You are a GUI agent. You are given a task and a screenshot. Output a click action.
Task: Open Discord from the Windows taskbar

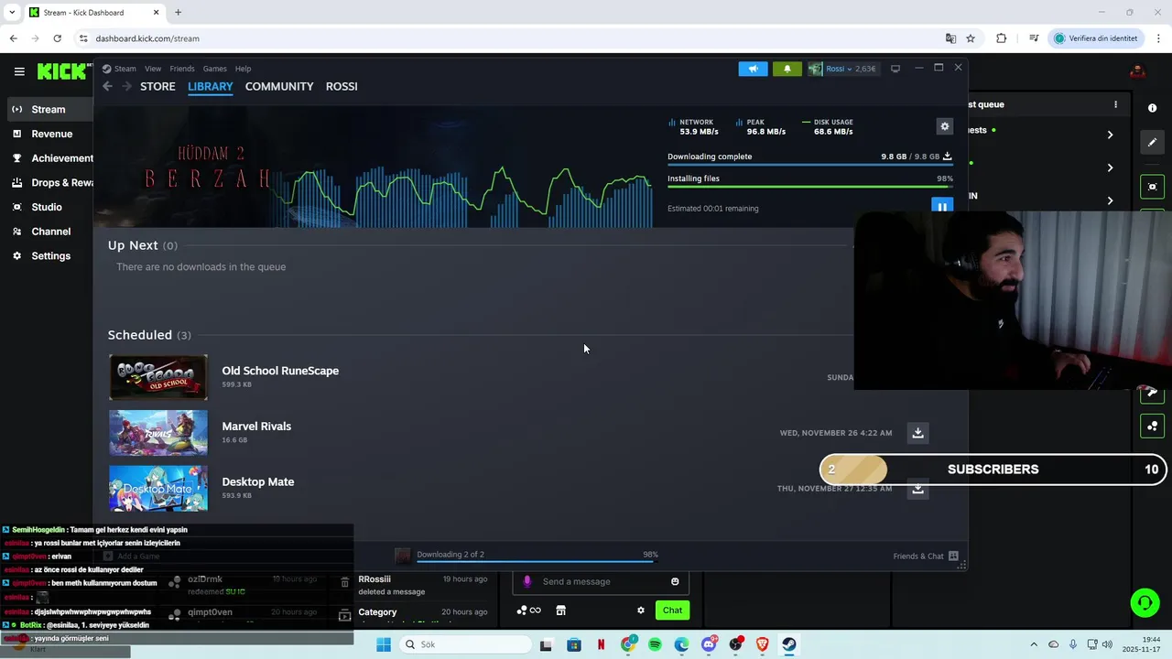(709, 645)
